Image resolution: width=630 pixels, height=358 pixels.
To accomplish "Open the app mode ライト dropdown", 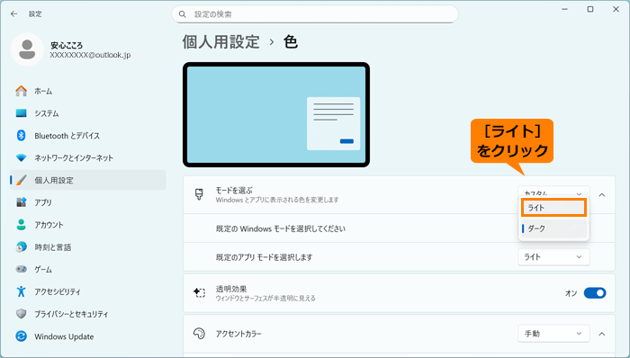I will click(553, 257).
